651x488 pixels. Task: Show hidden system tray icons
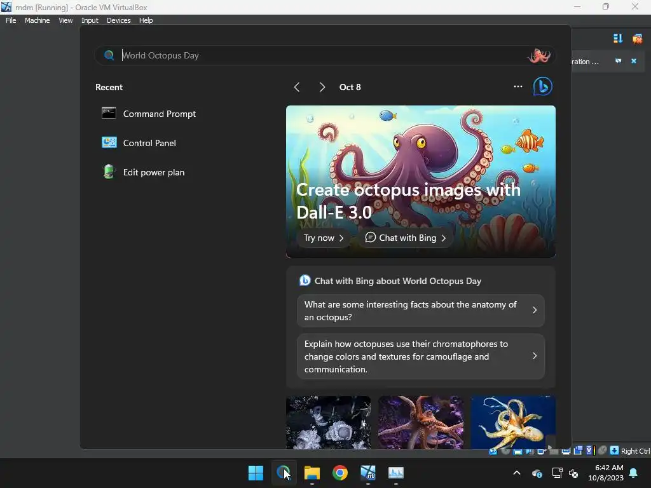tap(517, 473)
